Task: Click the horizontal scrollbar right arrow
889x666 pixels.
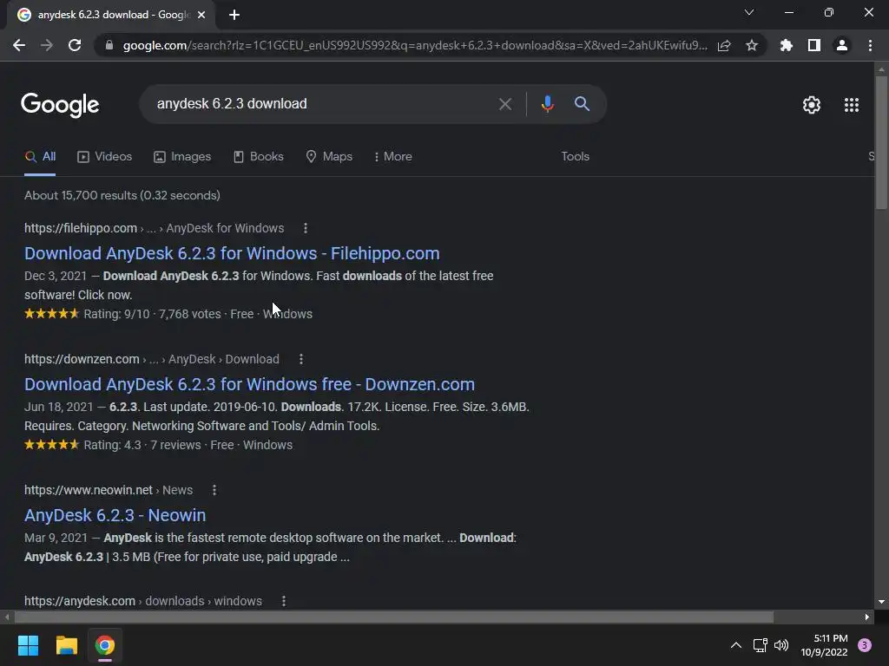Action: [x=867, y=617]
